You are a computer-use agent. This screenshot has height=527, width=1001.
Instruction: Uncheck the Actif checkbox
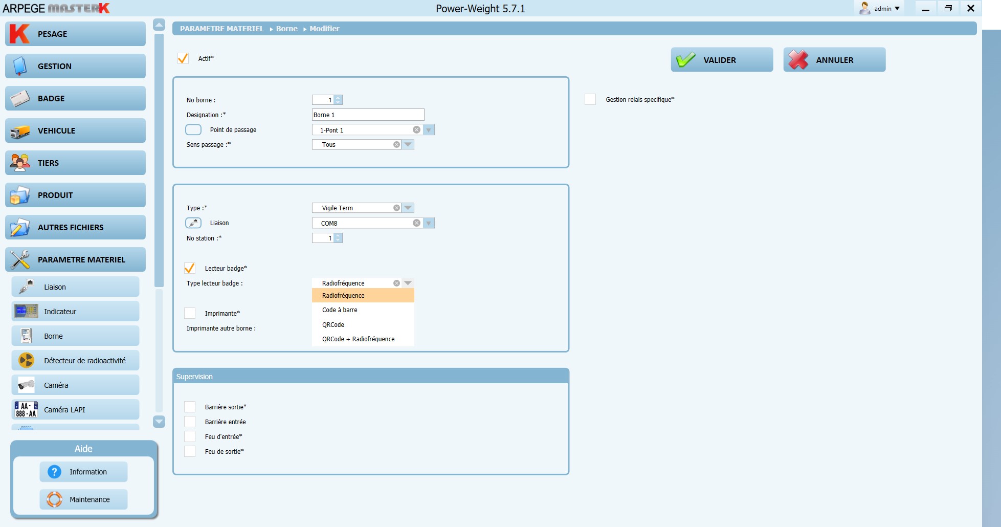(183, 59)
